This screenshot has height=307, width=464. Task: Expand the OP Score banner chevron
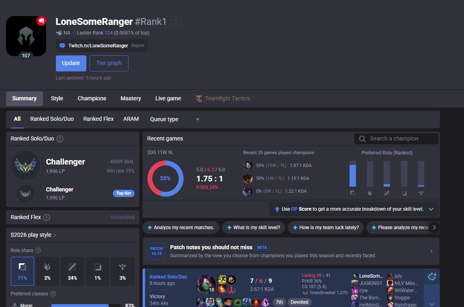431,209
